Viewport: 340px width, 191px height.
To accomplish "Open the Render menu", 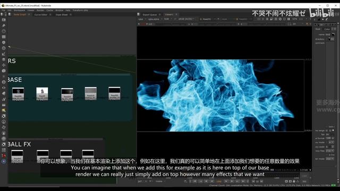I will click(40, 10).
